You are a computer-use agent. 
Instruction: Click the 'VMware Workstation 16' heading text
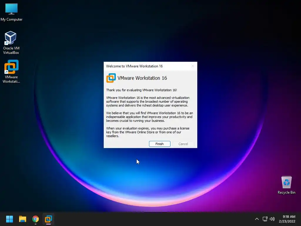142,78
